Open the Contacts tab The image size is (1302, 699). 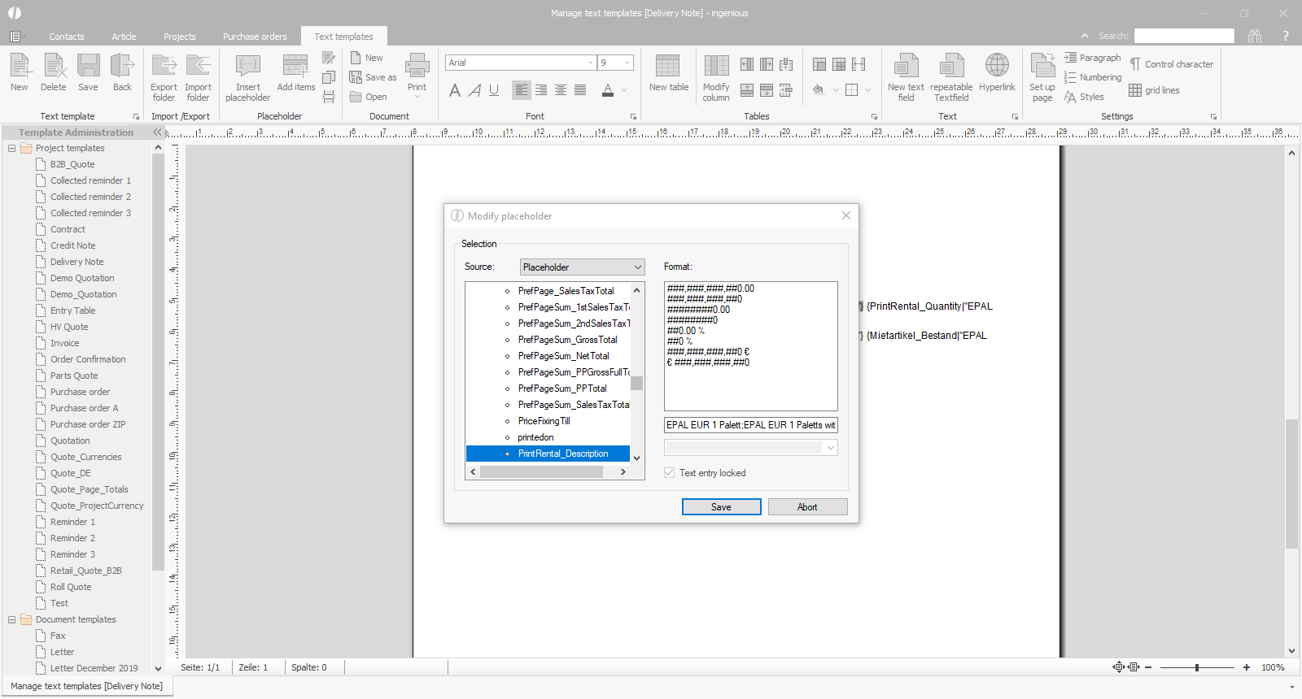(x=67, y=37)
